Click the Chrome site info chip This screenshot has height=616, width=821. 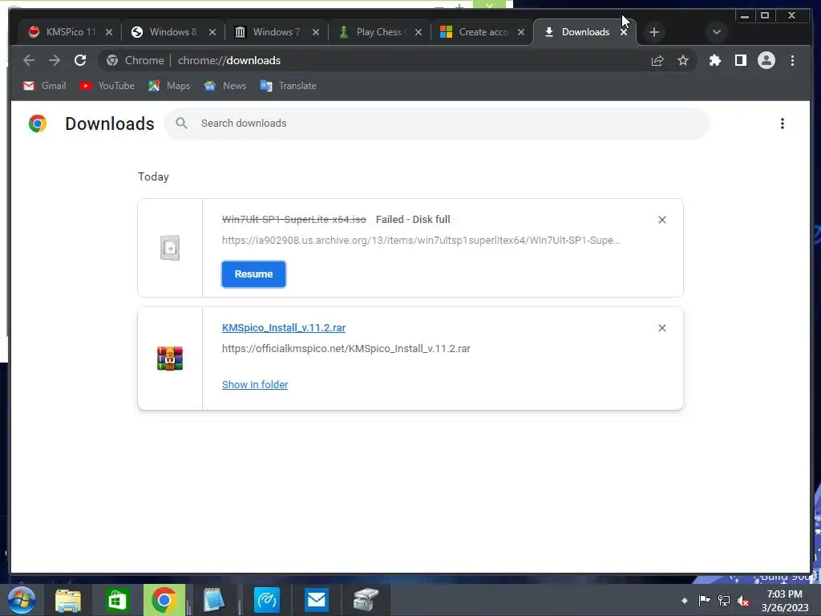click(x=135, y=61)
